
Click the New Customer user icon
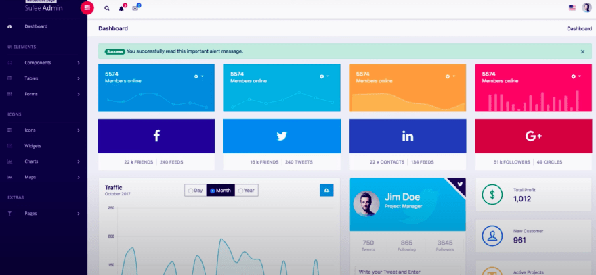(492, 236)
